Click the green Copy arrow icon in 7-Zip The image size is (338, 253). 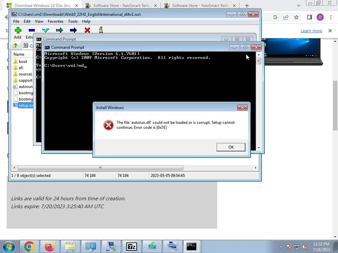(59, 30)
